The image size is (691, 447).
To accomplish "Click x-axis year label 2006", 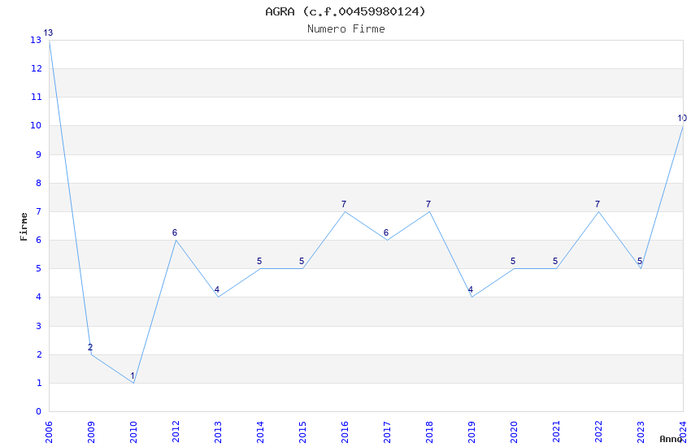I will (x=49, y=432).
